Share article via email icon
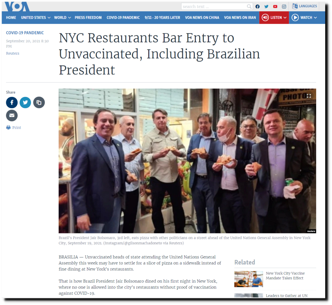Viewport: 332px width, 305px height. (12, 116)
